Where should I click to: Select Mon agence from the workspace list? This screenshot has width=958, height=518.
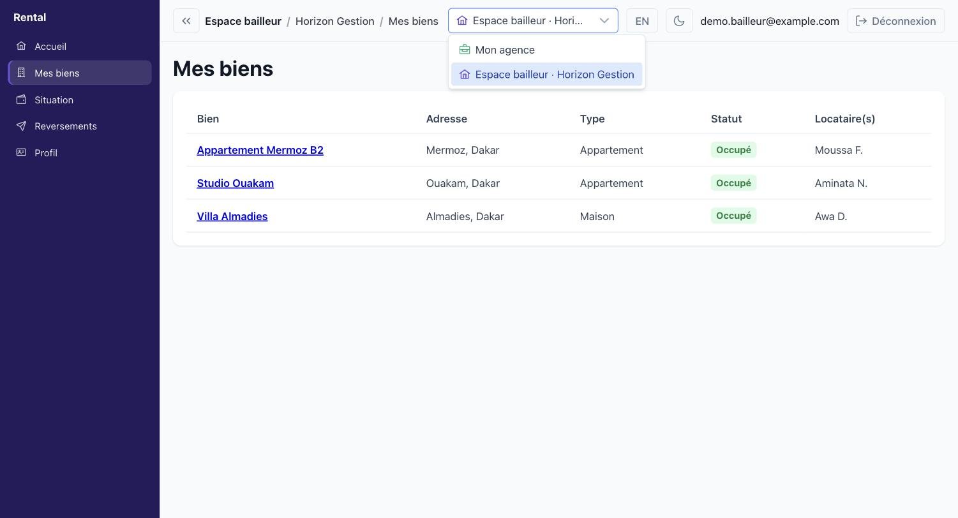pos(546,50)
